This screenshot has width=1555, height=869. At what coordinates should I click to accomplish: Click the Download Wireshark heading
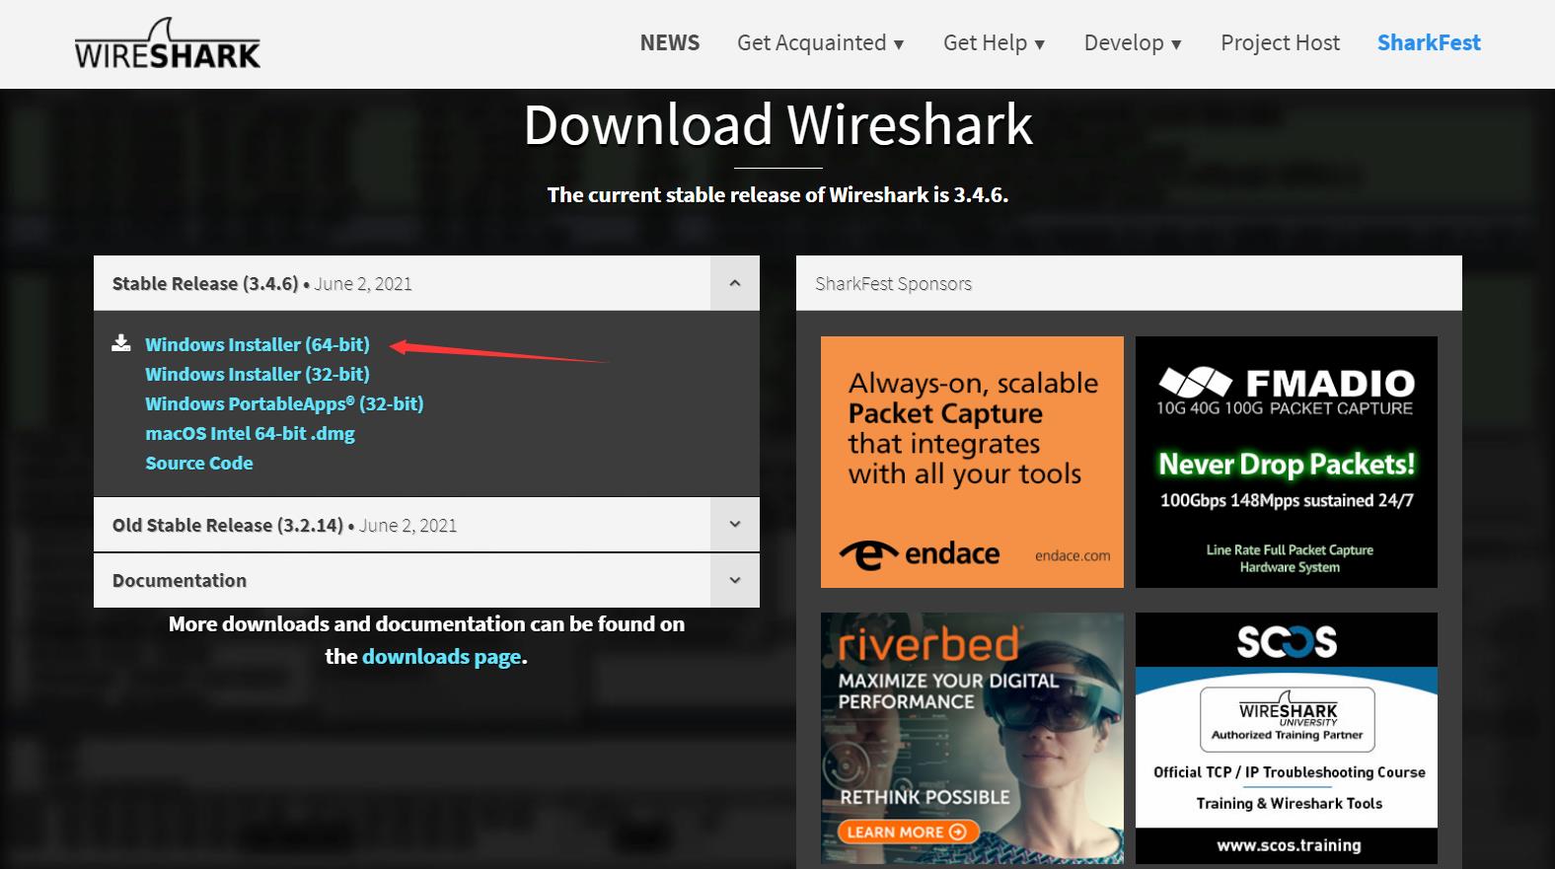click(777, 125)
